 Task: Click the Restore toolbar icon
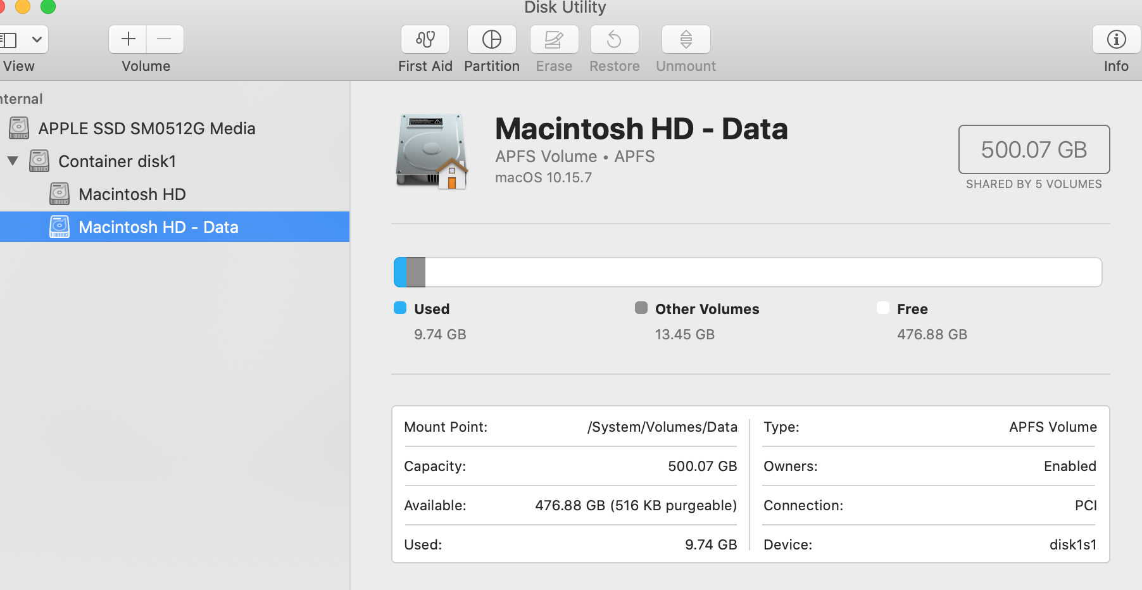click(615, 39)
